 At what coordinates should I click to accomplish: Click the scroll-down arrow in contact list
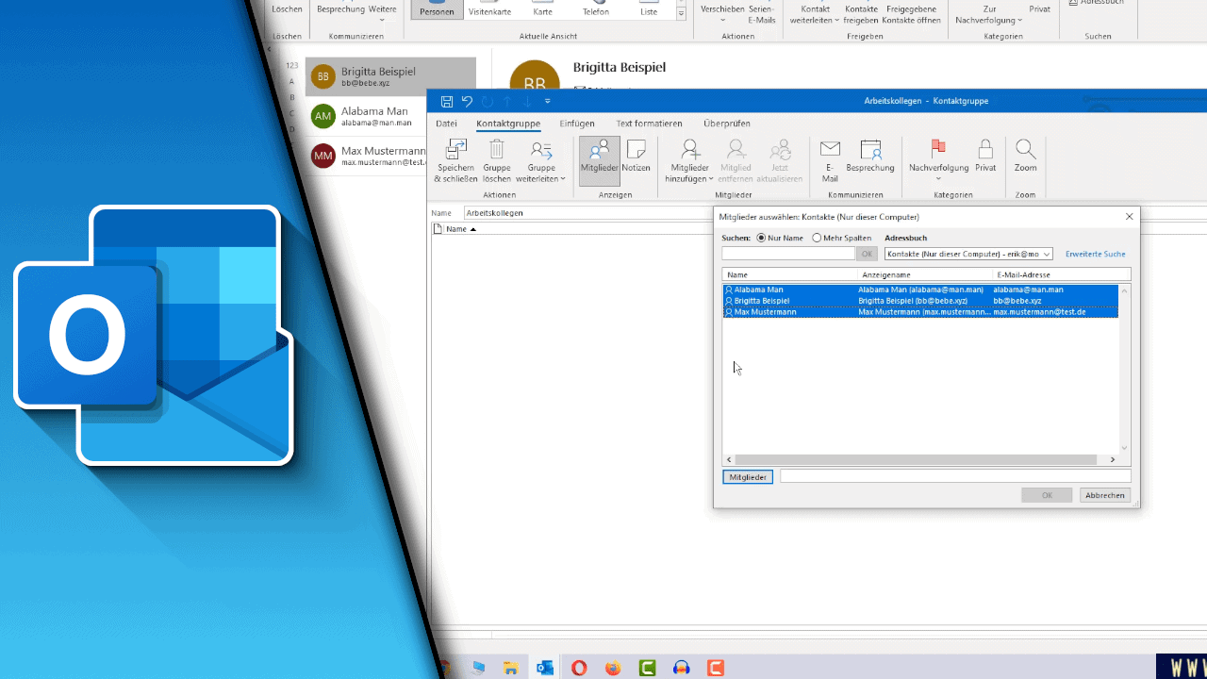[1124, 449]
